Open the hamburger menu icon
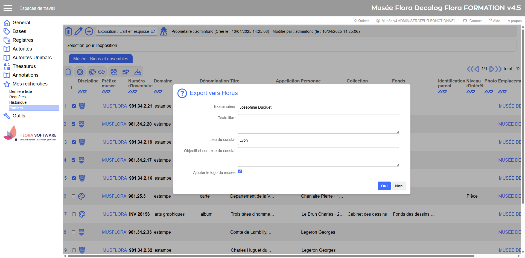 [8, 8]
